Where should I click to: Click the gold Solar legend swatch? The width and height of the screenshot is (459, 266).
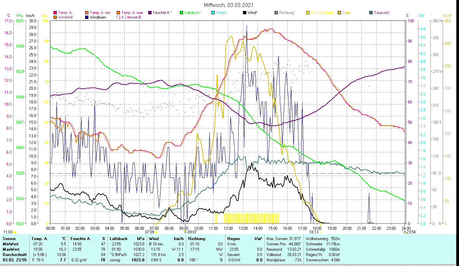click(x=339, y=13)
